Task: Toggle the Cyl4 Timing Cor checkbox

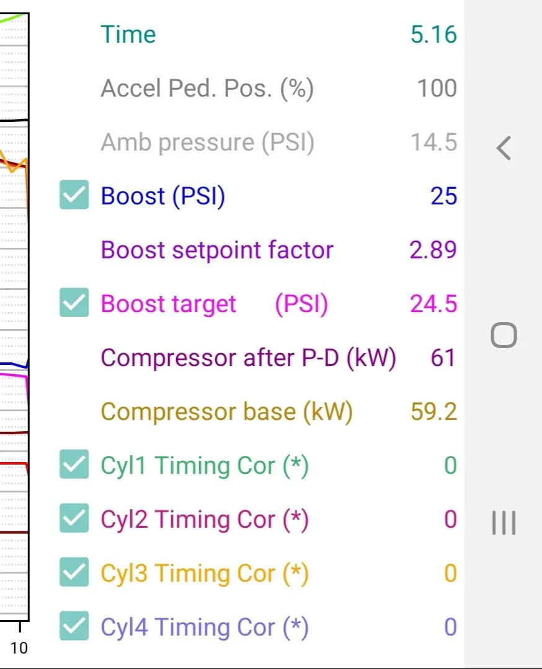Action: [x=74, y=626]
